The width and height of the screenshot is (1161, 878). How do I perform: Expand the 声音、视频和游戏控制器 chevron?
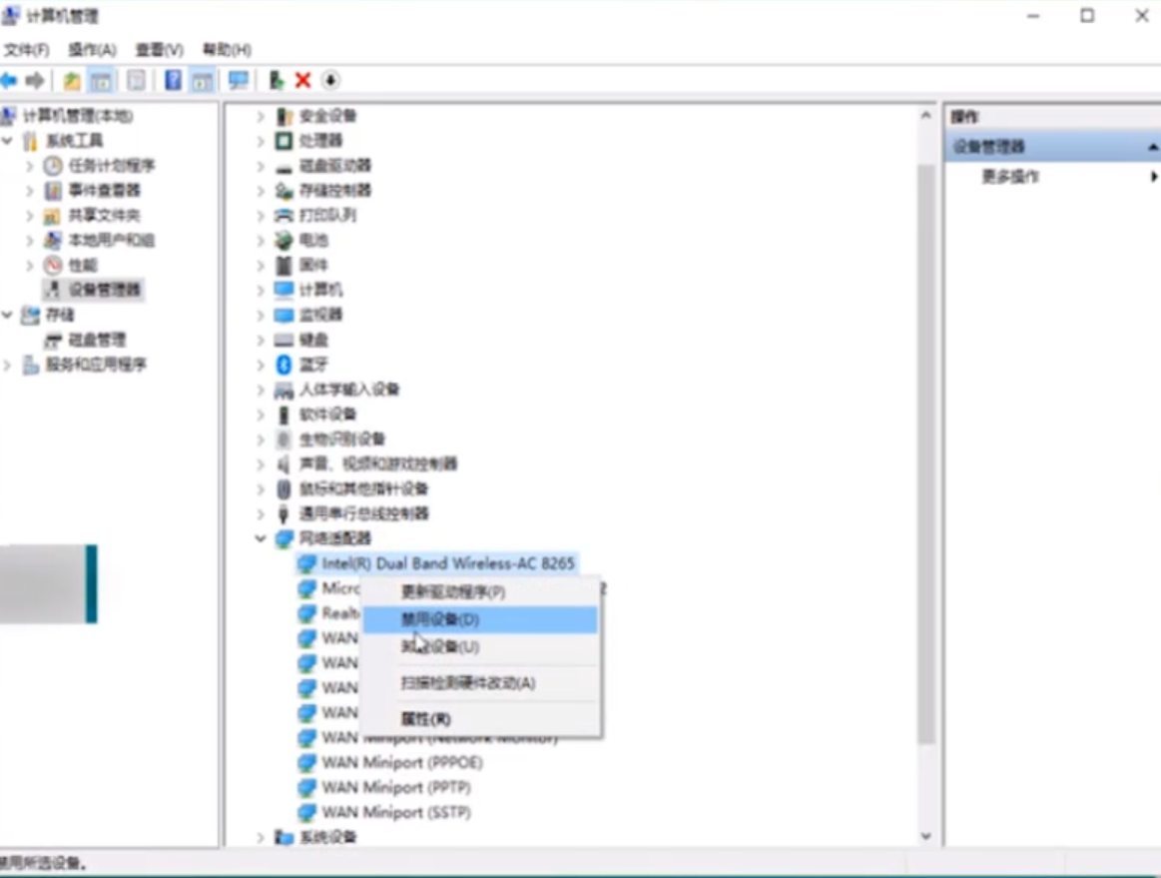tap(260, 464)
